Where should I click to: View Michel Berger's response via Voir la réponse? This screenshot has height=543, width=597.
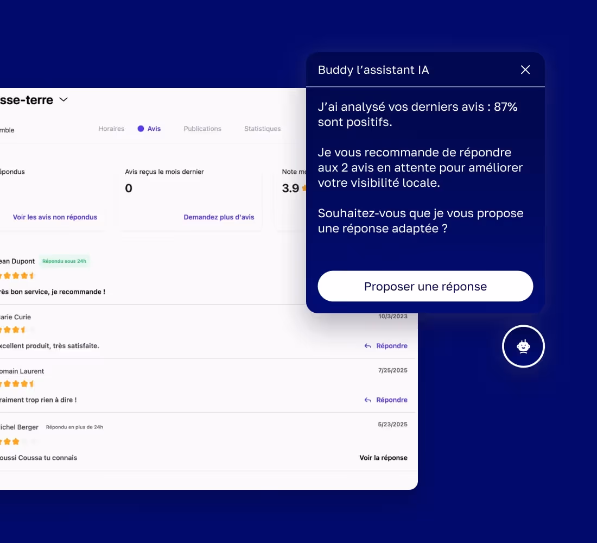click(x=384, y=457)
